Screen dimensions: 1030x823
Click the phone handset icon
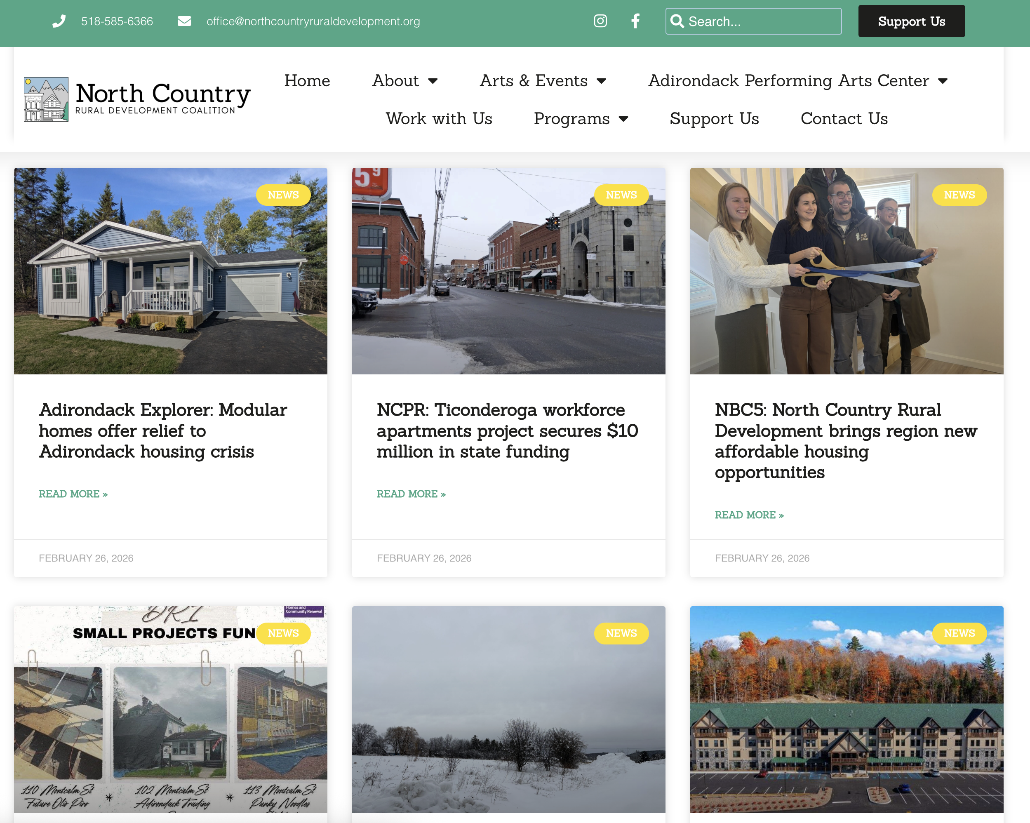tap(59, 21)
